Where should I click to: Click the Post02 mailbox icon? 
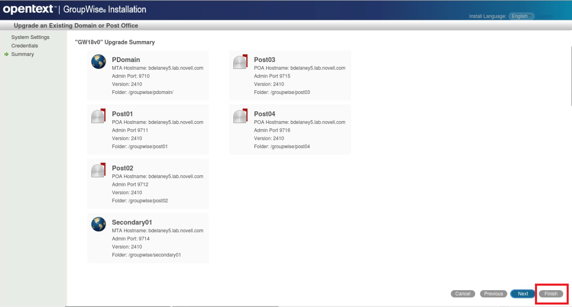(x=98, y=170)
